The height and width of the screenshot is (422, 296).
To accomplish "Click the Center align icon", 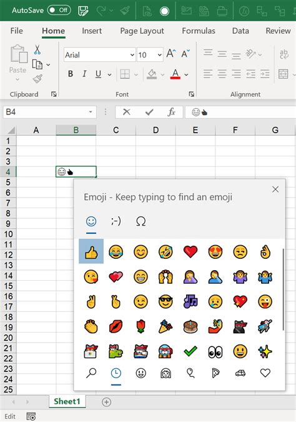I will [222, 74].
